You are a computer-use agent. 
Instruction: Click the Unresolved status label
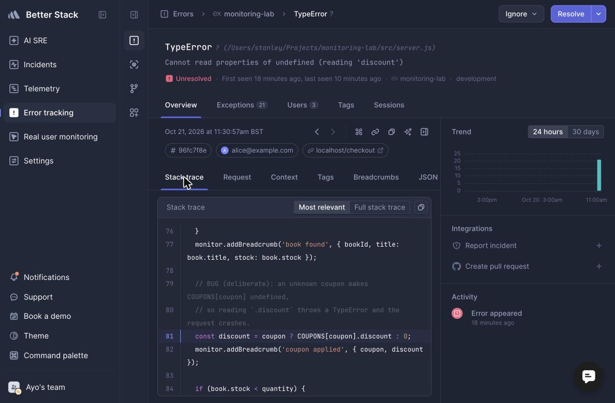click(188, 79)
